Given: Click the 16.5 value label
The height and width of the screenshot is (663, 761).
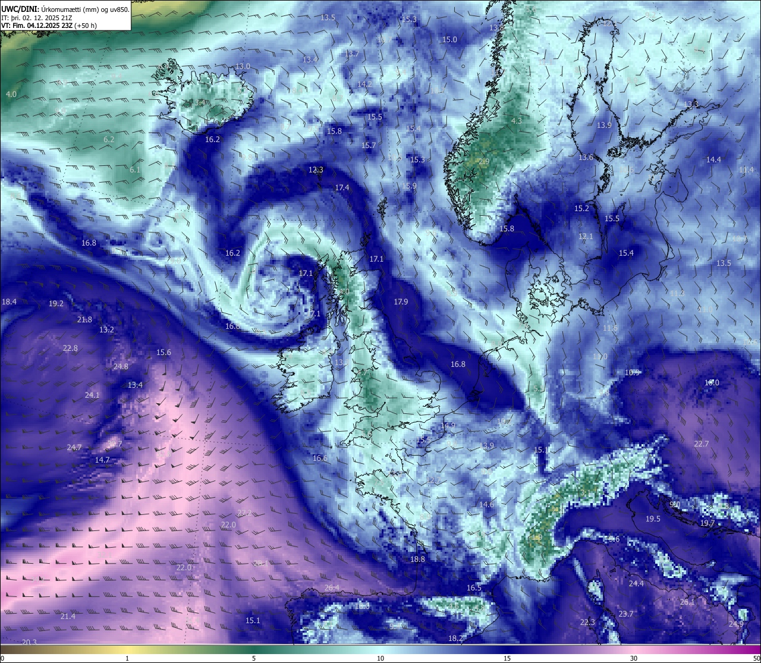Looking at the screenshot, I should tap(474, 588).
